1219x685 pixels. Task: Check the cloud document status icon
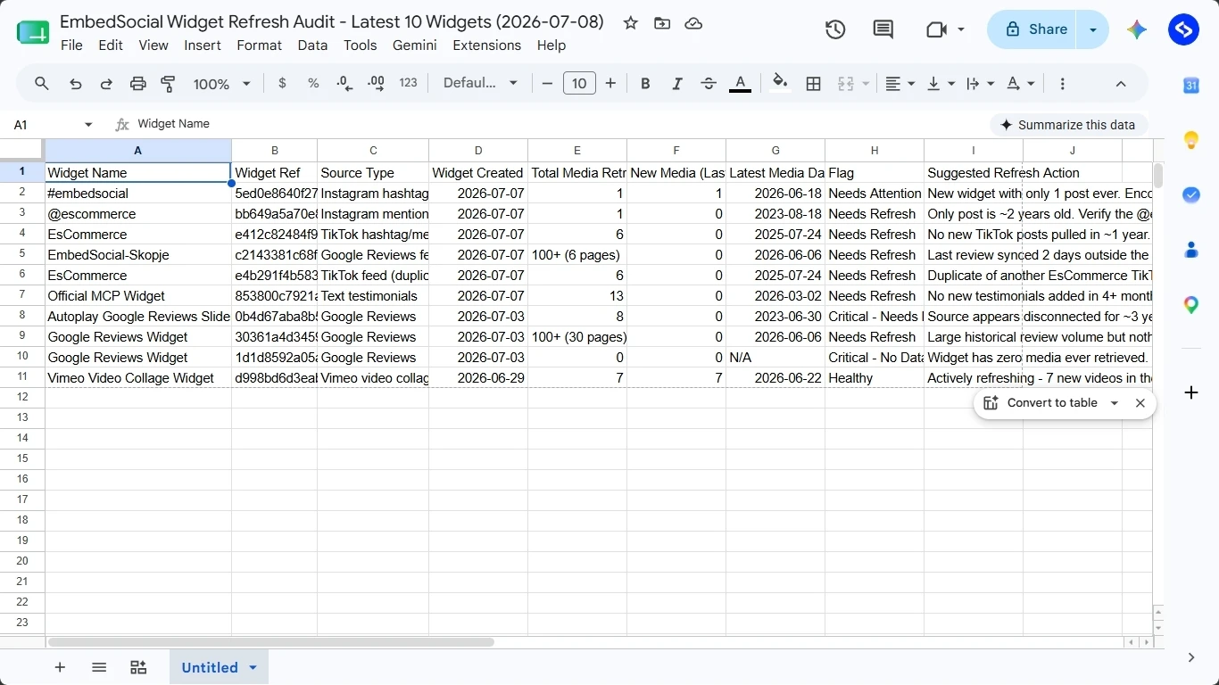[693, 23]
